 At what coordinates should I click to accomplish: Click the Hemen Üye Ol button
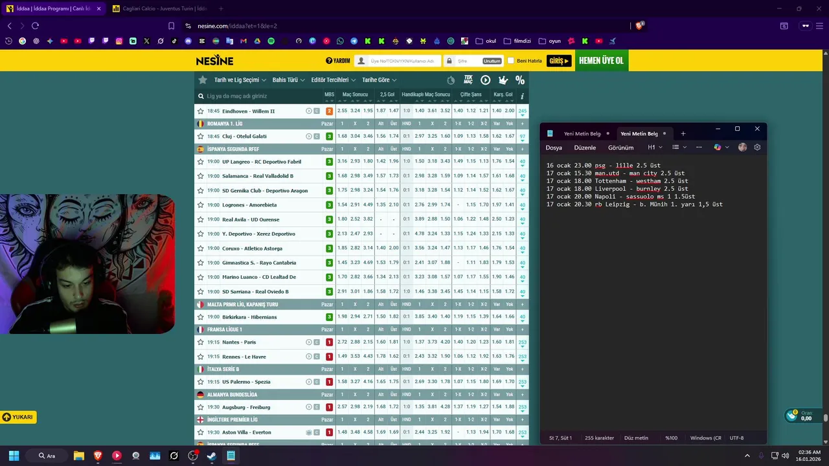tap(601, 61)
